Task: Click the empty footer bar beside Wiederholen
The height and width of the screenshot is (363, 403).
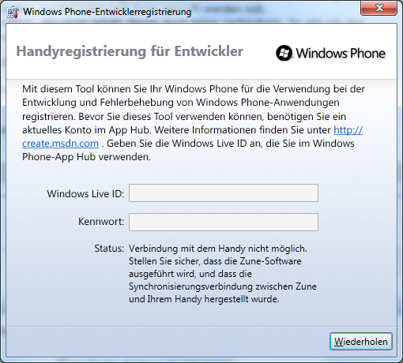Action: pyautogui.click(x=168, y=342)
